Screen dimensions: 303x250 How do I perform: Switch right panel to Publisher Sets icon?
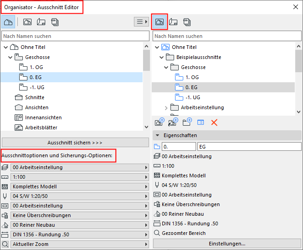tap(187, 22)
